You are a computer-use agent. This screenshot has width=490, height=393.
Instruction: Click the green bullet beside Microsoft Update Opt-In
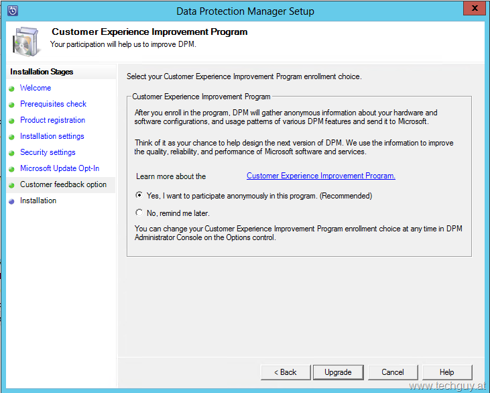pyautogui.click(x=11, y=169)
